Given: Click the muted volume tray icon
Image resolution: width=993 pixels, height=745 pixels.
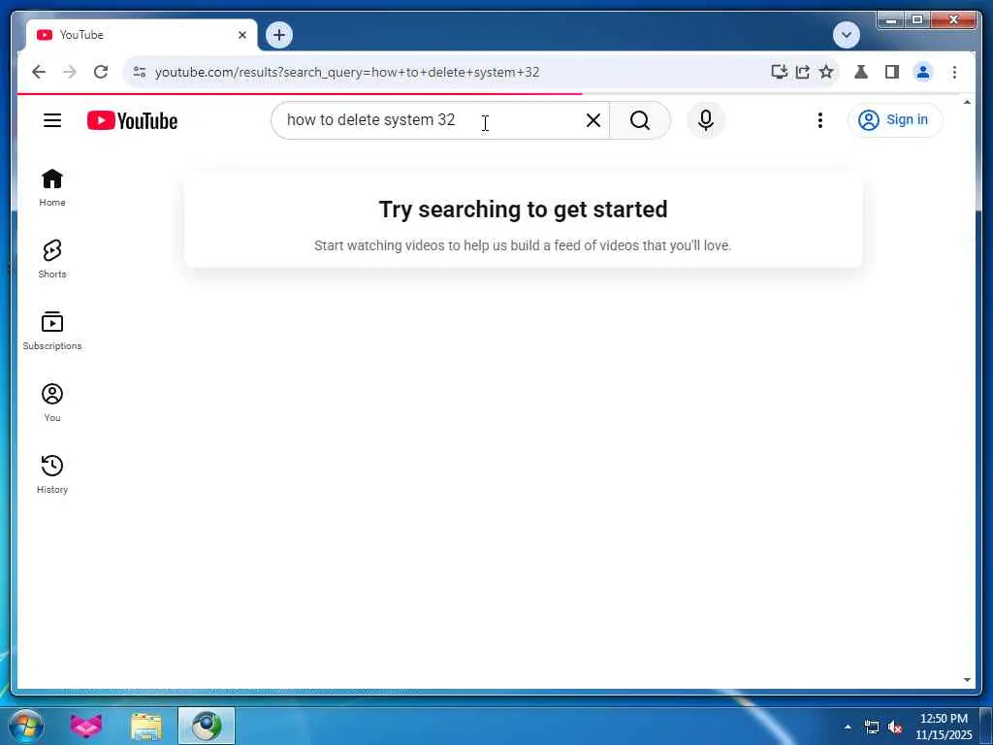Looking at the screenshot, I should point(895,728).
